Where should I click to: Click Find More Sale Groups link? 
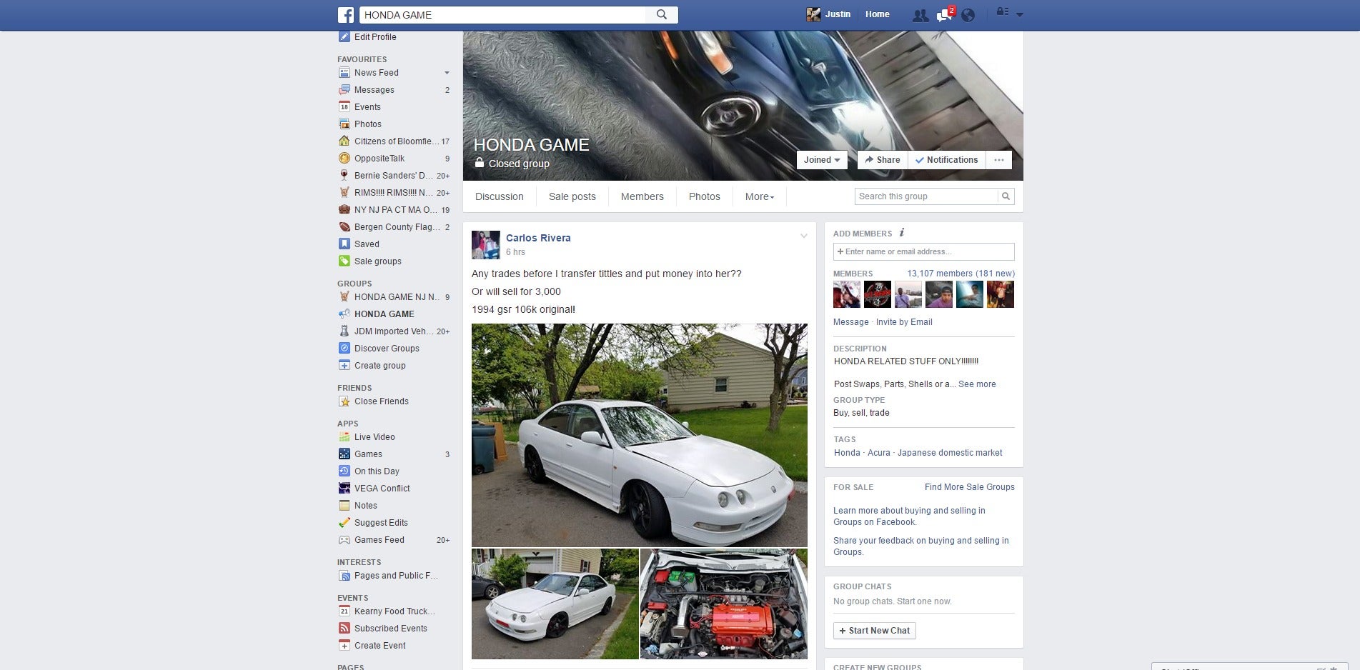click(x=969, y=487)
